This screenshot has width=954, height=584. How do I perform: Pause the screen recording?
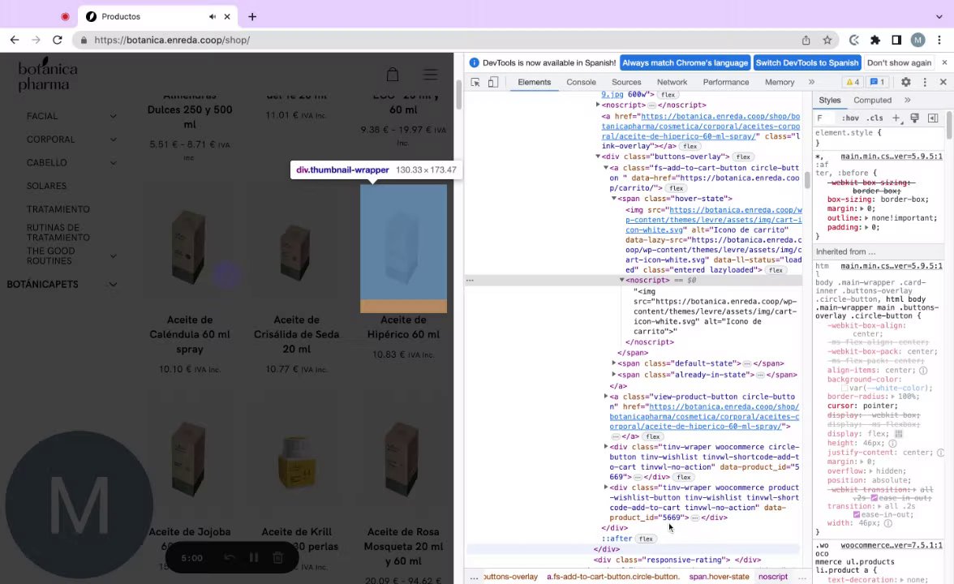tap(254, 558)
